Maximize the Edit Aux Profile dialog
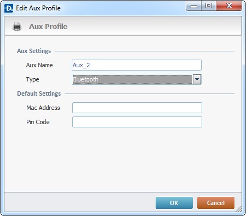This screenshot has height=216, width=246. click(209, 6)
